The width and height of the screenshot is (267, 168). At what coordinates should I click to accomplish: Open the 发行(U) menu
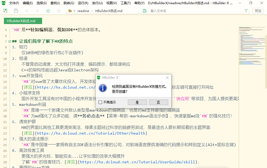point(97,3)
